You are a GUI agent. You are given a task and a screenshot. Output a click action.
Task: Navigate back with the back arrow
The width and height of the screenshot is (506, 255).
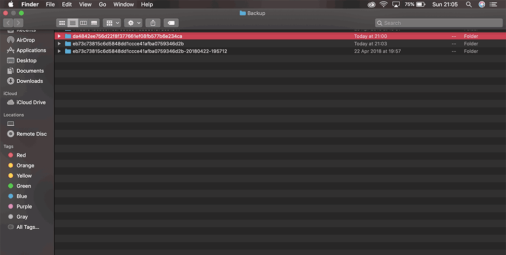[x=8, y=23]
